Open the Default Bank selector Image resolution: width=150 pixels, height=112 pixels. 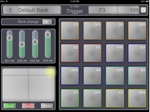(39, 10)
